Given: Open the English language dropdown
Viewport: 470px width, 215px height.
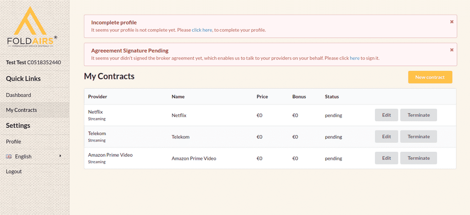Looking at the screenshot, I should click(x=23, y=157).
